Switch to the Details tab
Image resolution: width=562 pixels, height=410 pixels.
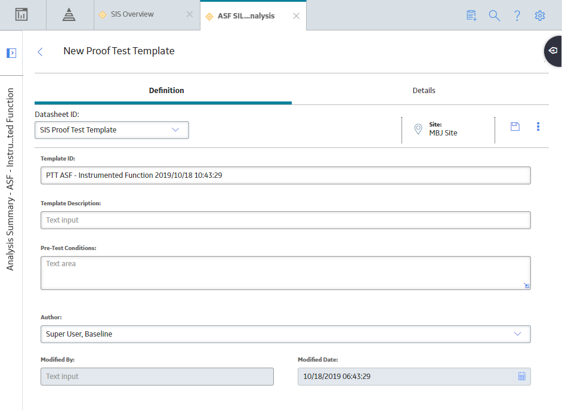pos(424,91)
